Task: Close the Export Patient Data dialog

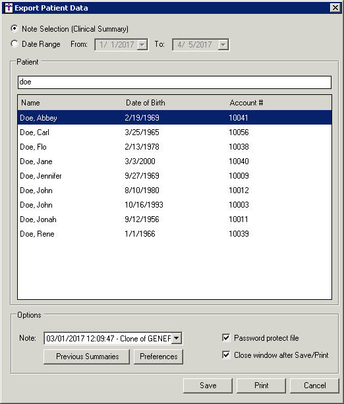Action: click(335, 8)
